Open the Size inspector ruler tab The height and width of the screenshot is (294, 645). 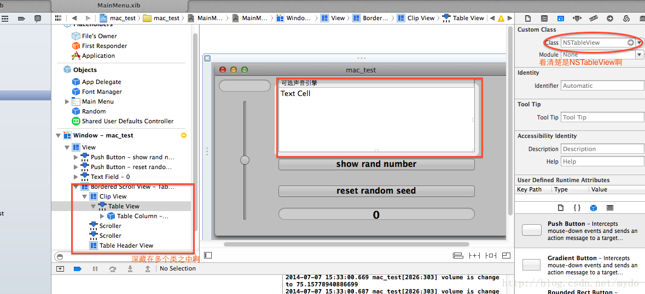tap(593, 19)
